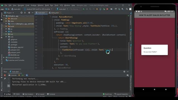The width and height of the screenshot is (178, 100).
Task: Click the Question dialog in emulator
Action: 155,50
